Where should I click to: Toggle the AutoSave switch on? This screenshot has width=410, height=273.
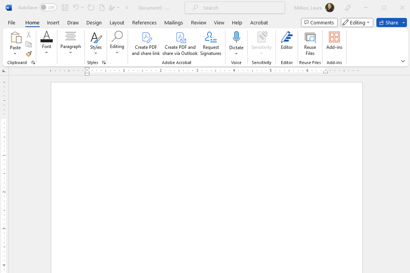pos(48,8)
